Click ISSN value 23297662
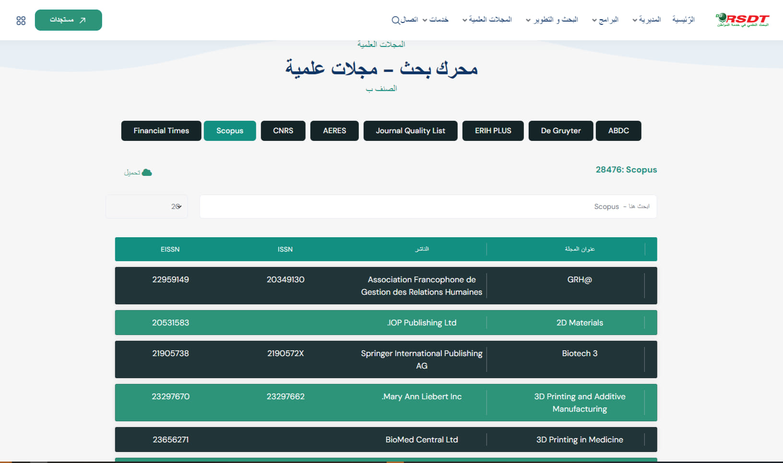783x463 pixels. [x=285, y=396]
